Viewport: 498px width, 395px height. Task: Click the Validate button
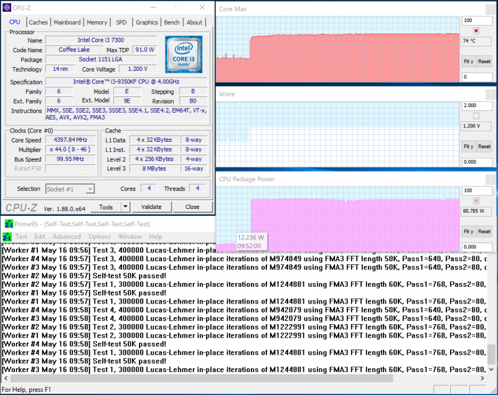151,207
